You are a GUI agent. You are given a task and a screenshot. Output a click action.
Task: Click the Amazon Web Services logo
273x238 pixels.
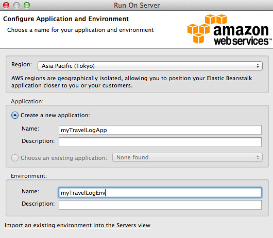point(229,29)
